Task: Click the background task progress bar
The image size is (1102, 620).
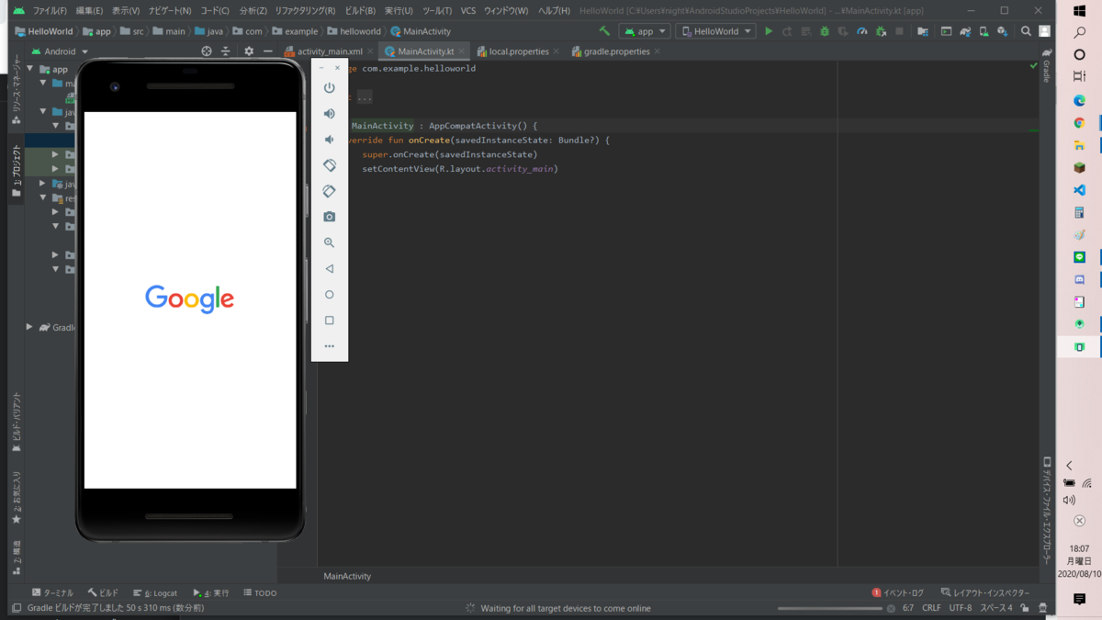Action: [830, 608]
